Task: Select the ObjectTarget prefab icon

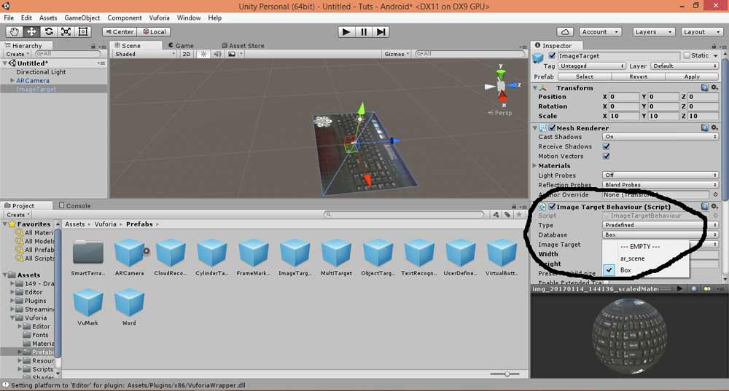Action: coord(378,253)
